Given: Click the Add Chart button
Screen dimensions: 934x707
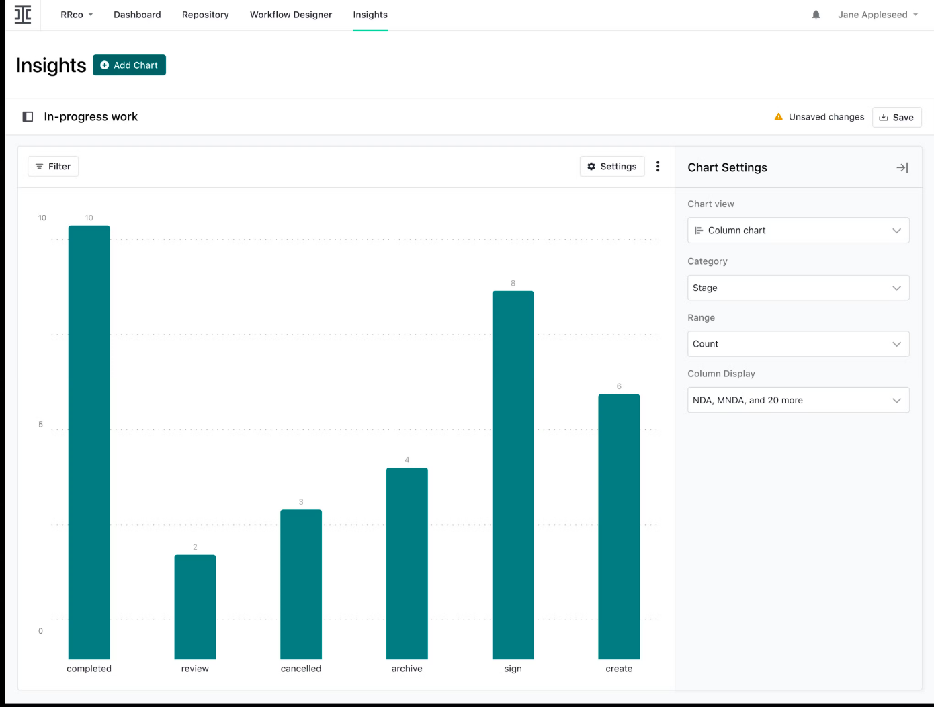Looking at the screenshot, I should [x=129, y=65].
